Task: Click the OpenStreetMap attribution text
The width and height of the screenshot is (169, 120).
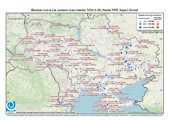Action: [x=146, y=112]
